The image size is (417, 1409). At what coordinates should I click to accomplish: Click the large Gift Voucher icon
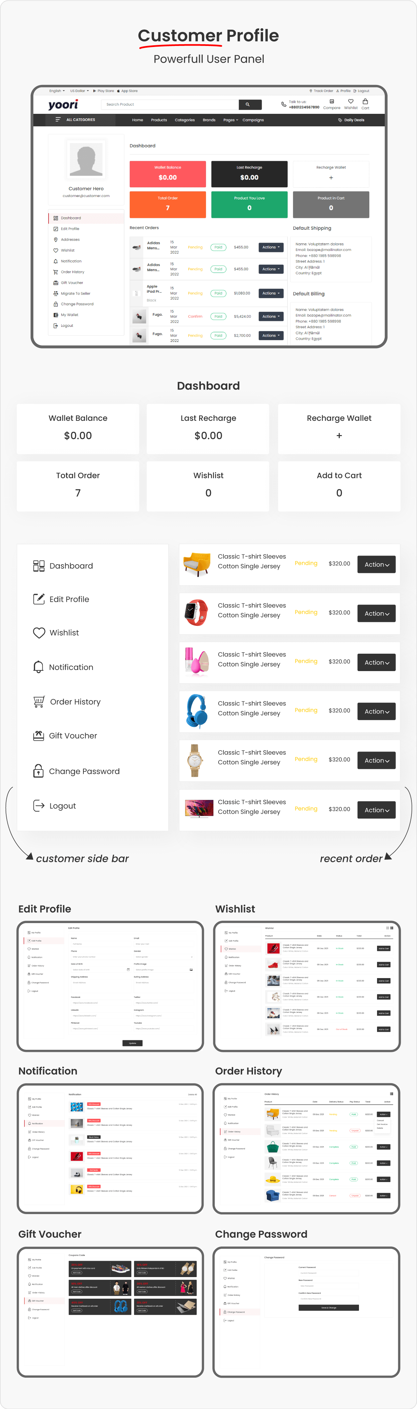click(38, 736)
